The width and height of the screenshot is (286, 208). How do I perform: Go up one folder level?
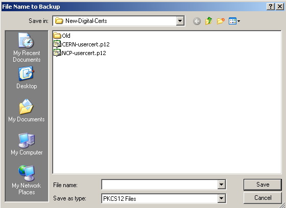pos(209,21)
